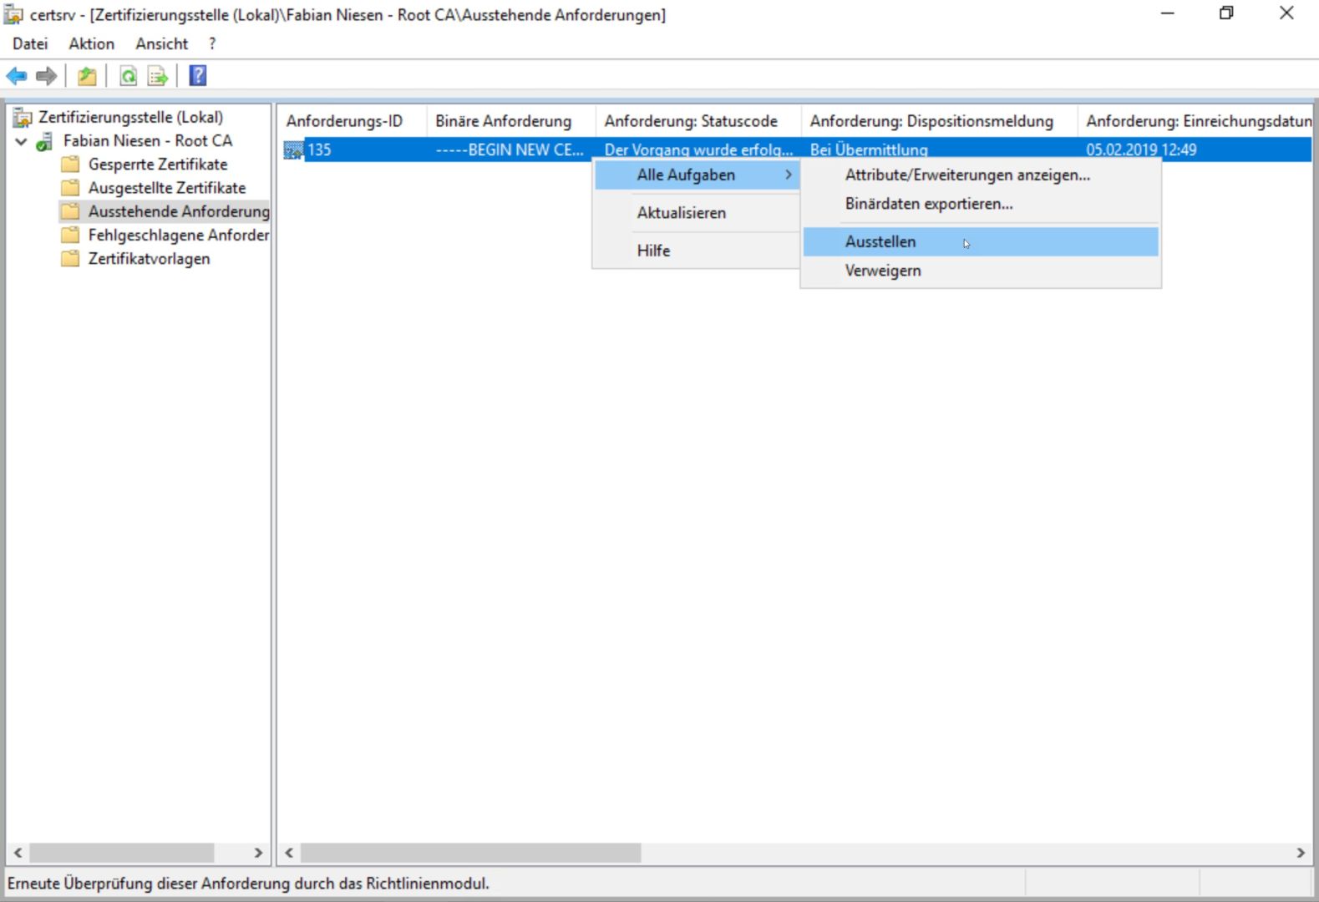Viewport: 1319px width, 902px height.
Task: Minimize the certsrv window
Action: tap(1168, 13)
